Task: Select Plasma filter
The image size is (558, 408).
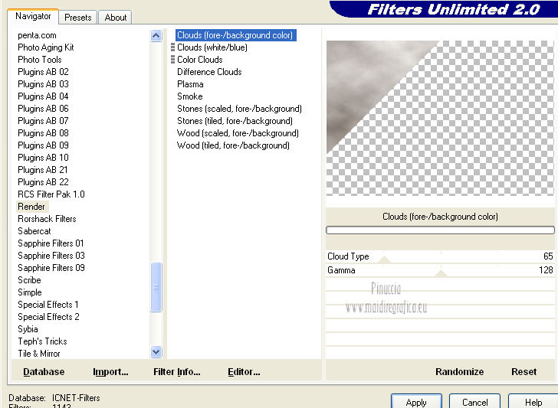Action: (x=190, y=84)
